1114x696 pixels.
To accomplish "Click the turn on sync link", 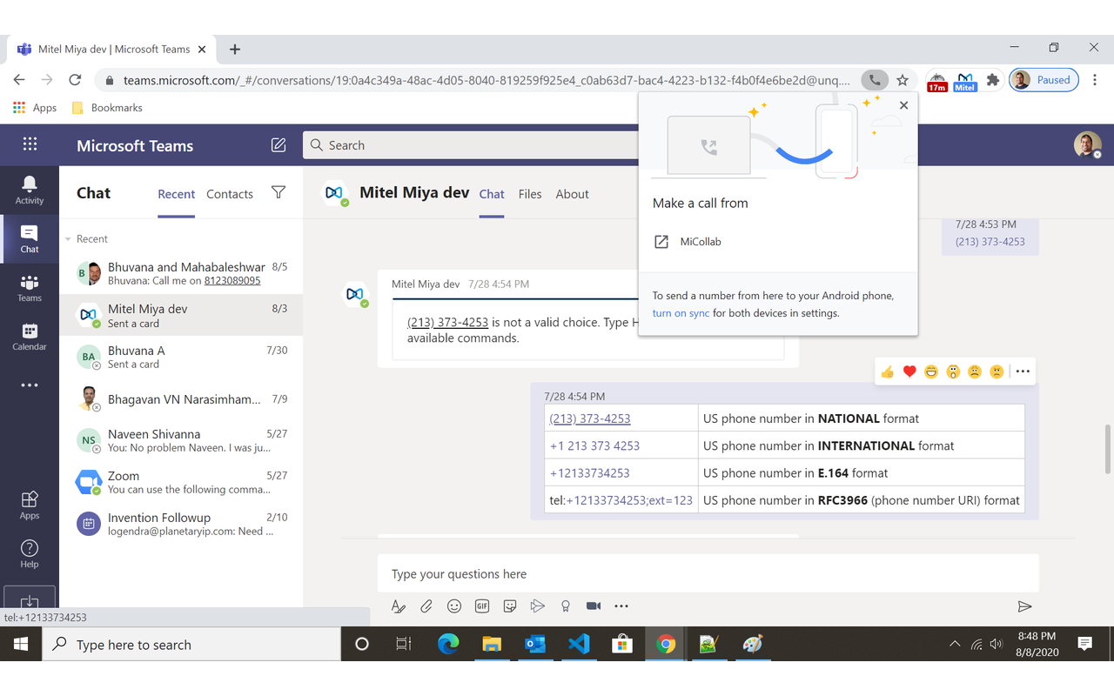I will 681,313.
